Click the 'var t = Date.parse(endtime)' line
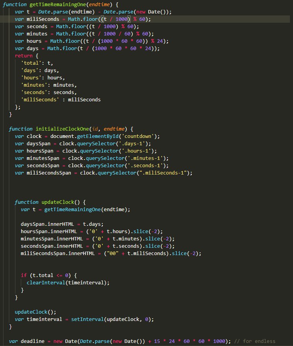Viewport: 293px width, 346px height. click(93, 12)
